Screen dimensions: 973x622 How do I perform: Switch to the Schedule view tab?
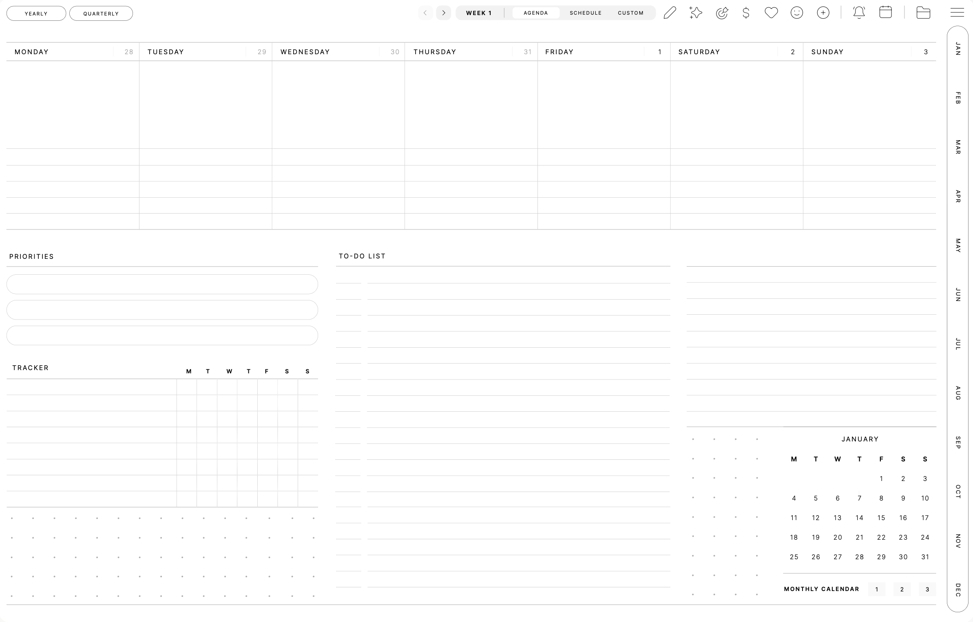tap(586, 13)
